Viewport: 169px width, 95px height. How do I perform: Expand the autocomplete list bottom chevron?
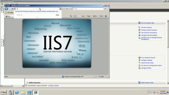pyautogui.click(x=37, y=17)
